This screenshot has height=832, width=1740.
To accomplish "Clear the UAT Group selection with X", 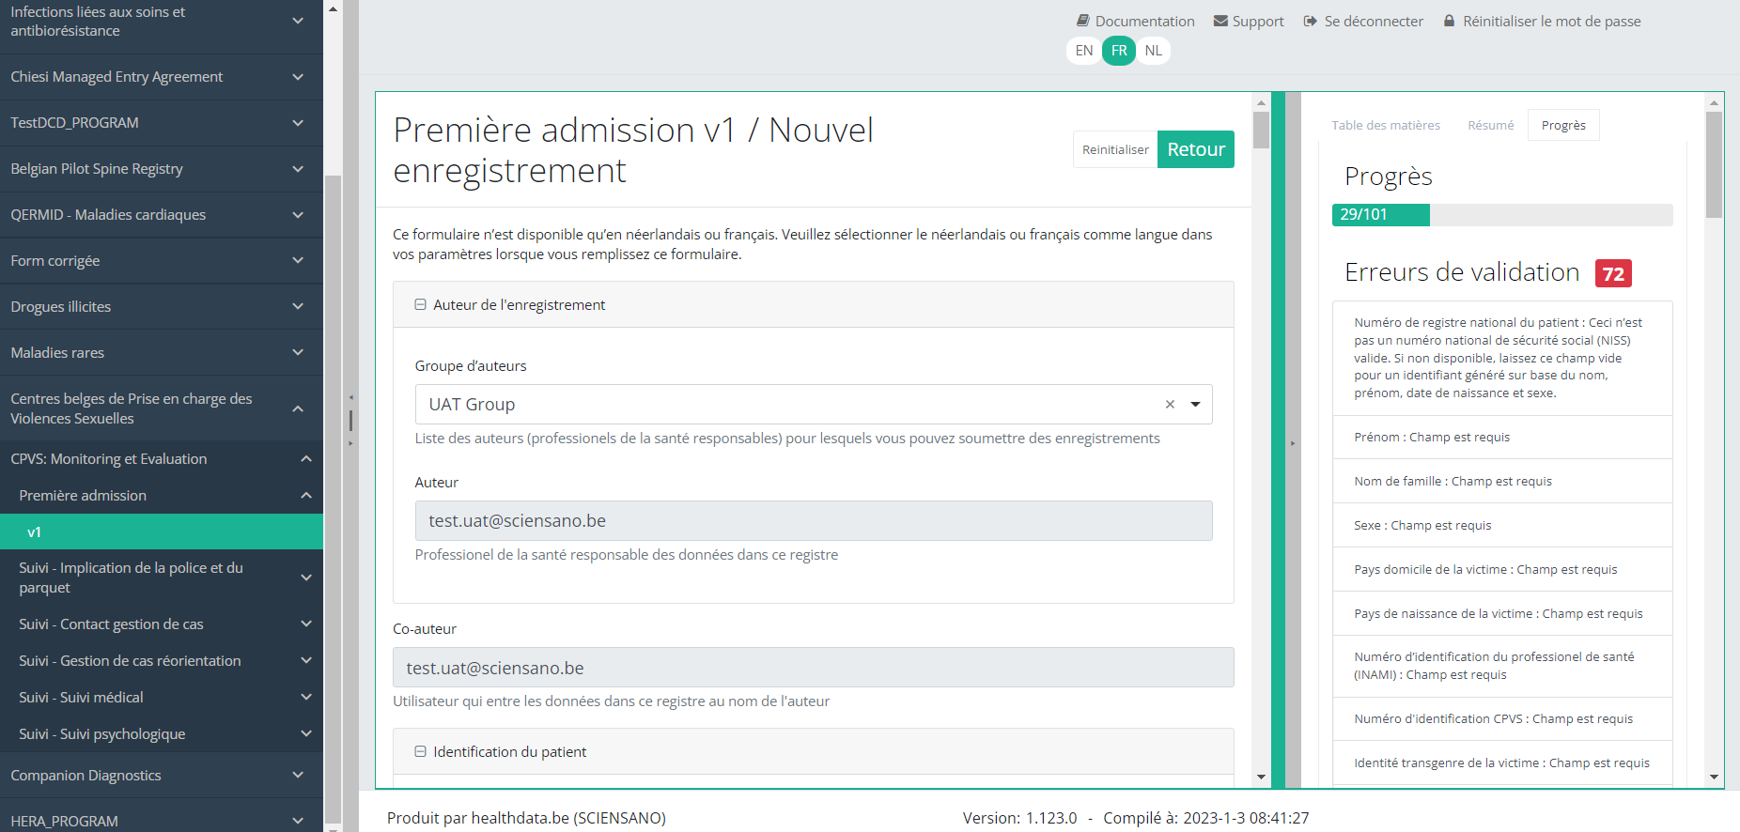I will (x=1170, y=405).
